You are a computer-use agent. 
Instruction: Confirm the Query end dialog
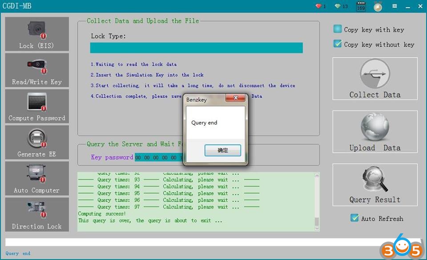[223, 151]
